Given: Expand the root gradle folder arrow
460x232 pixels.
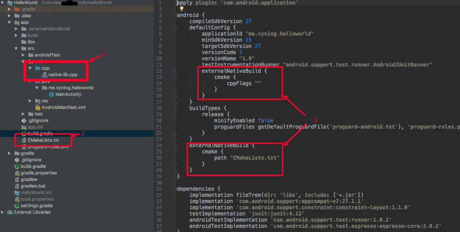Looking at the screenshot, I should [9, 153].
